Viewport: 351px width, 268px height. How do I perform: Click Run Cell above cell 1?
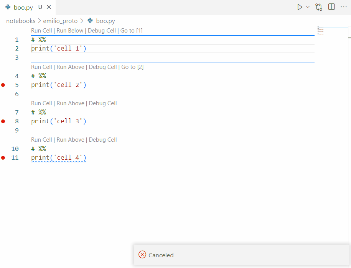pyautogui.click(x=41, y=30)
